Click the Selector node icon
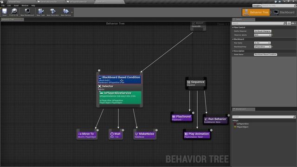Viewport: 297px width, 167px height. pyautogui.click(x=100, y=86)
